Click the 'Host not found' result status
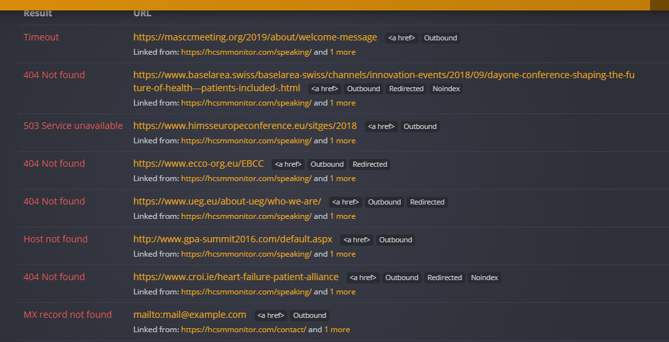 pos(55,239)
